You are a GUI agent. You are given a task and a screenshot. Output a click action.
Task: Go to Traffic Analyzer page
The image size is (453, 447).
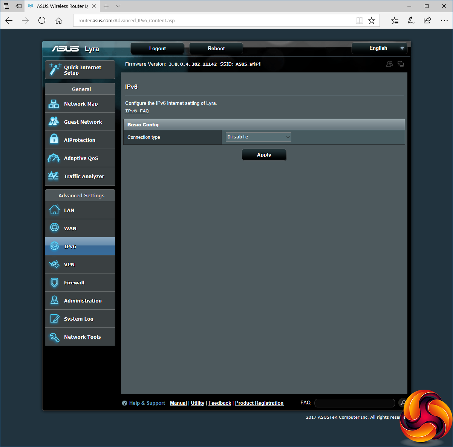tap(80, 176)
